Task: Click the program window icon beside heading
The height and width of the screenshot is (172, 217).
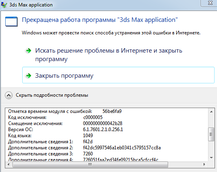Action: [x=11, y=21]
